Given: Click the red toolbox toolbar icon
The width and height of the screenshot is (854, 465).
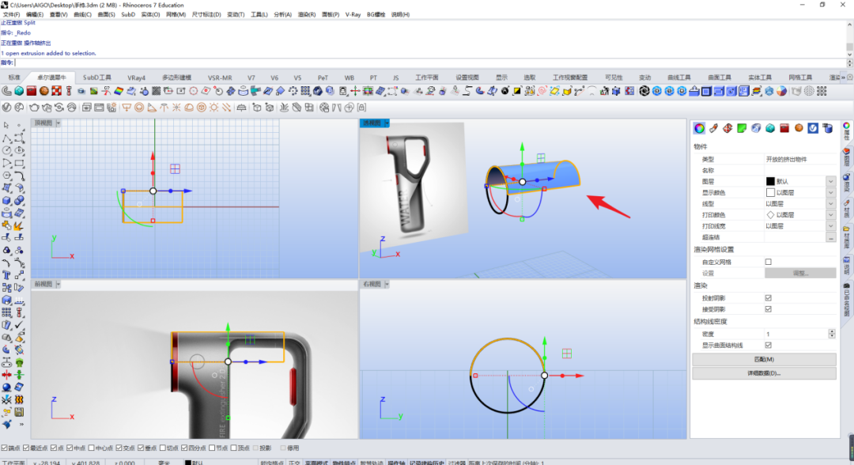Looking at the screenshot, I should [32, 91].
